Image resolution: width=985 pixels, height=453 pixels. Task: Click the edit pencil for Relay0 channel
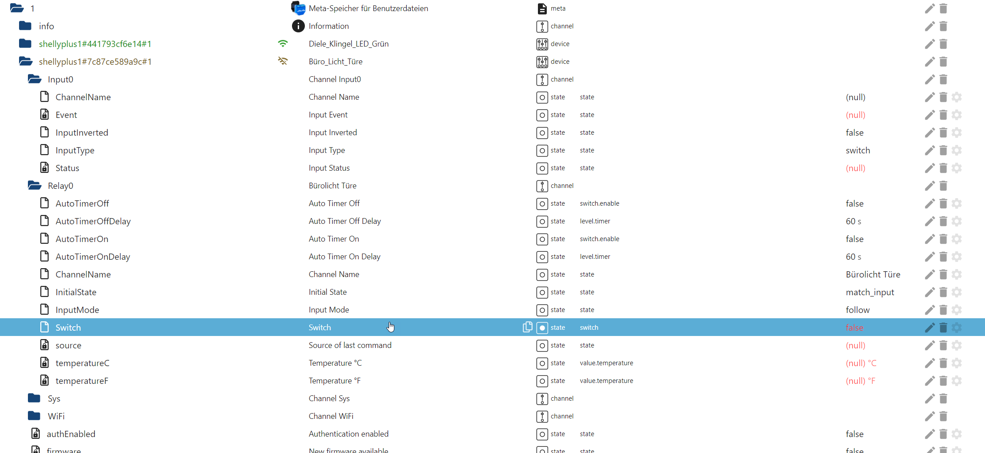pyautogui.click(x=930, y=186)
